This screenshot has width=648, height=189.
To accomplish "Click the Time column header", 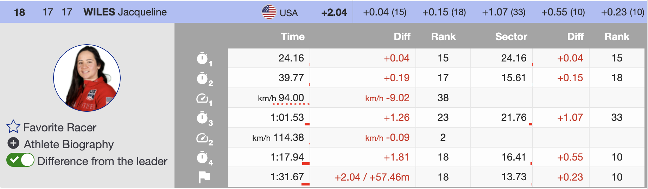I will pos(292,37).
